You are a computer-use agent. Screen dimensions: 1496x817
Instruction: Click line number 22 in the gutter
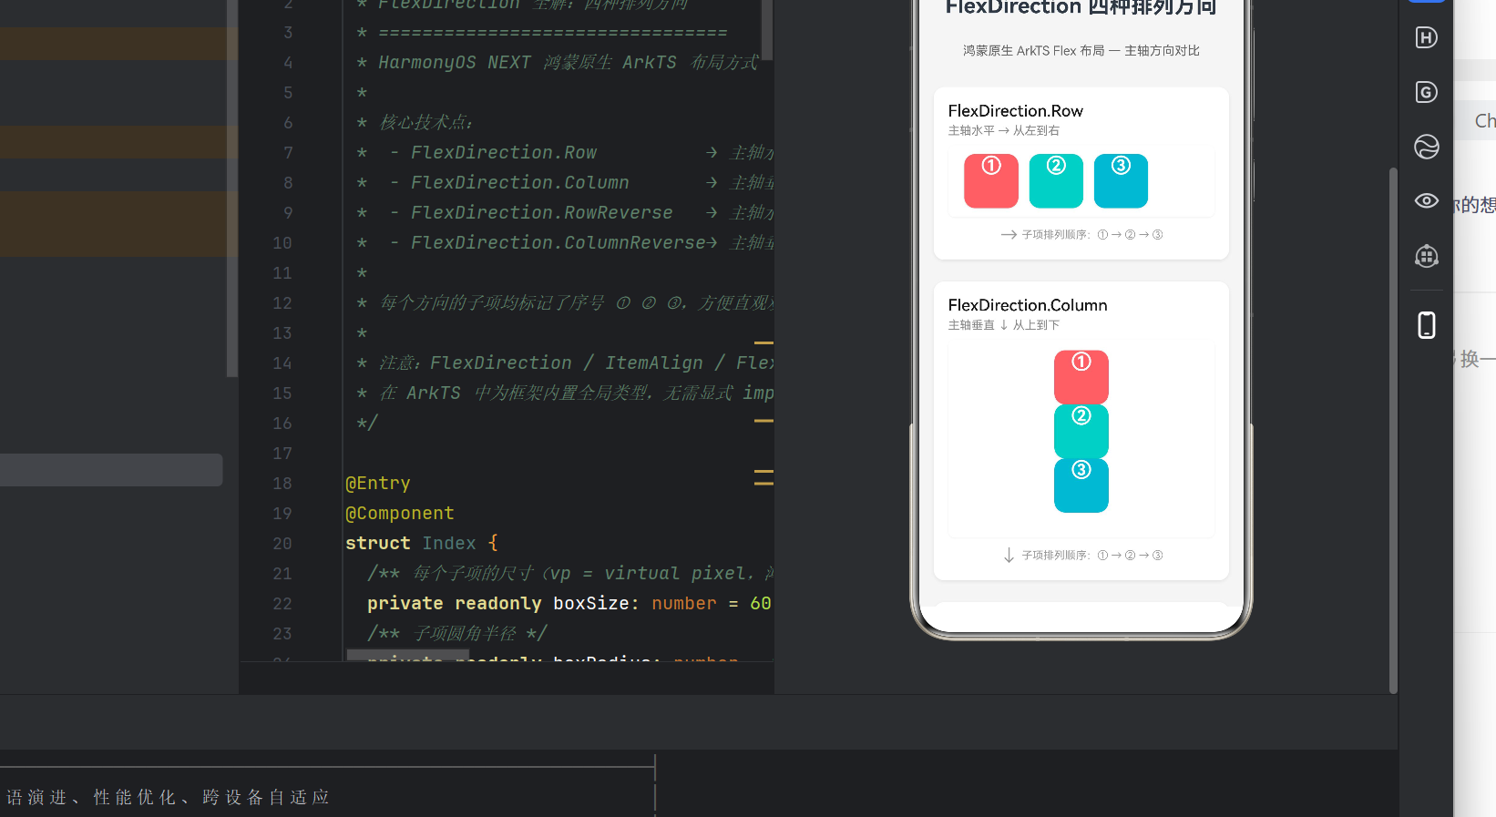coord(282,604)
